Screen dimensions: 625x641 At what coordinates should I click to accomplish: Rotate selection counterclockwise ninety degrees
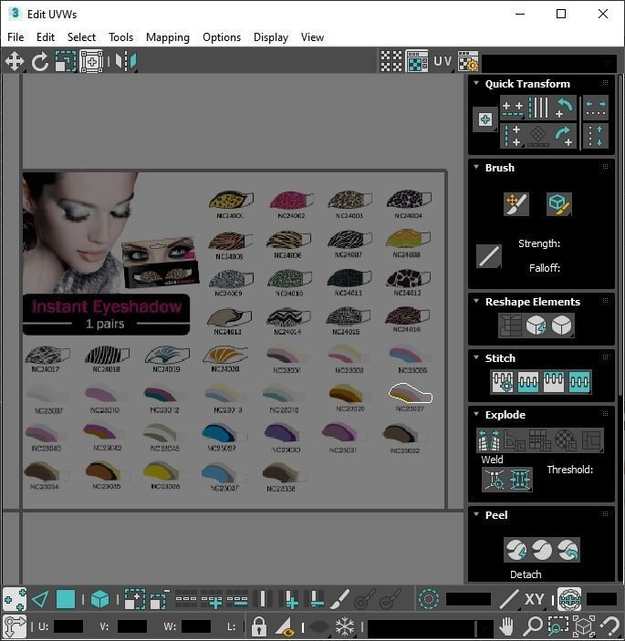[x=565, y=108]
